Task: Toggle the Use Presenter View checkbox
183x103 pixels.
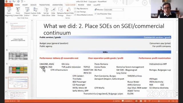Action: 96,14
